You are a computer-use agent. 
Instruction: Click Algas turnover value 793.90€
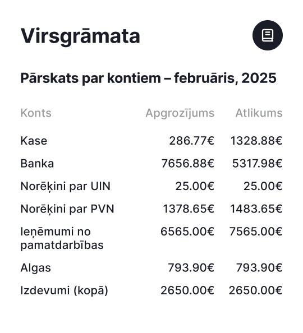[x=191, y=267]
